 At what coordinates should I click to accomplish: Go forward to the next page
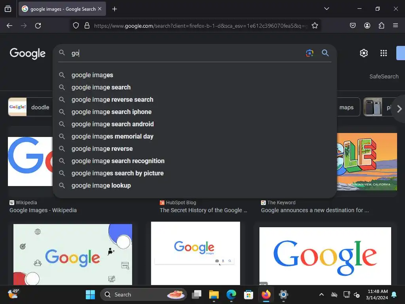coord(24,26)
